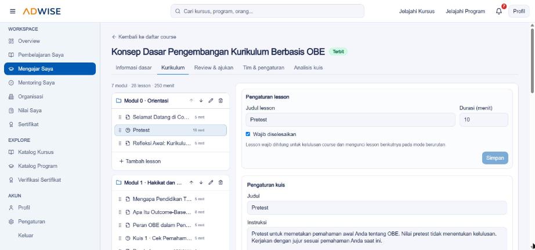Focus the search courses field
Viewport: 535px width, 250px height.
click(x=267, y=11)
